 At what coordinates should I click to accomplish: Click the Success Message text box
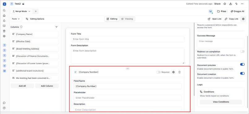tap(221, 43)
